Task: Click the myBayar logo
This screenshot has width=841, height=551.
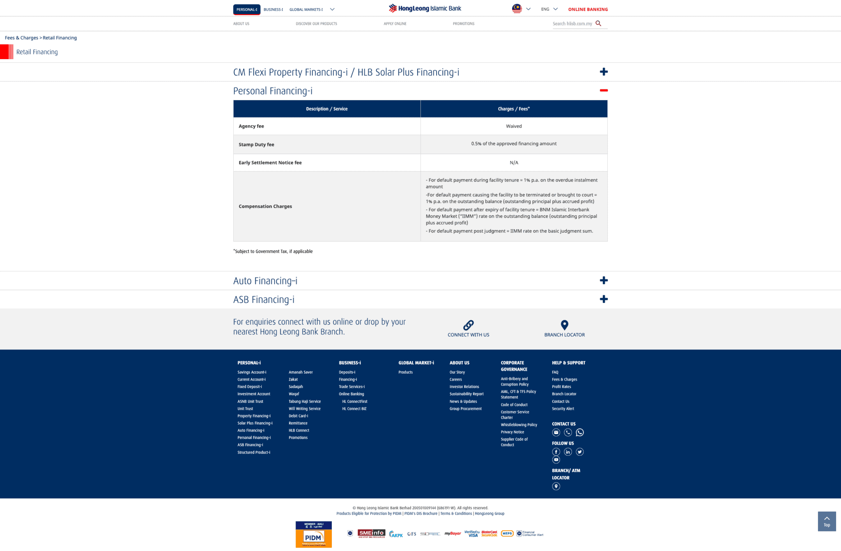Action: (453, 534)
